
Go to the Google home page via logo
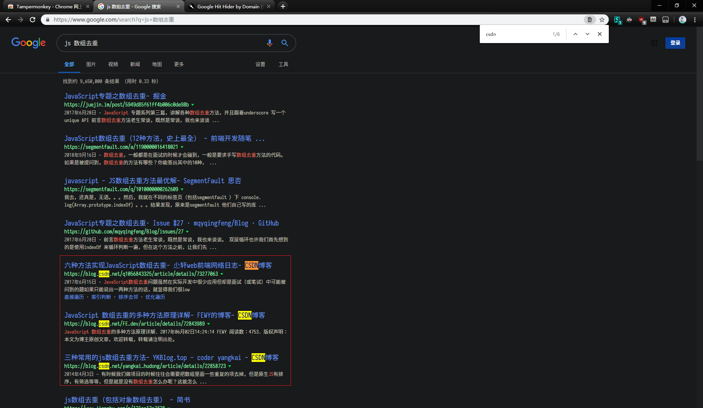28,43
